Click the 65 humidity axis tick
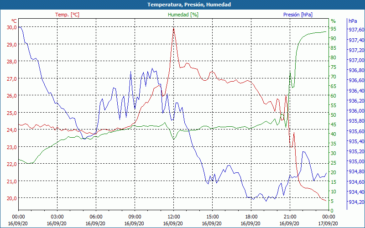Screen dimensions: 365x228 [x=334, y=86]
